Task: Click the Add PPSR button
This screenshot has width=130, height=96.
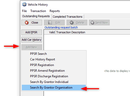Action: [x=32, y=32]
